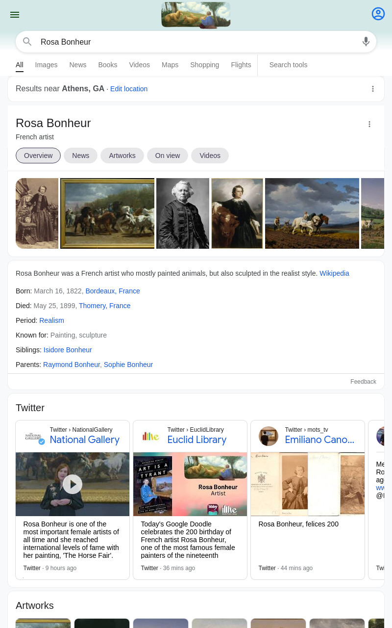
Task: Open Rosa Bonheur panel more options menu
Action: click(369, 124)
